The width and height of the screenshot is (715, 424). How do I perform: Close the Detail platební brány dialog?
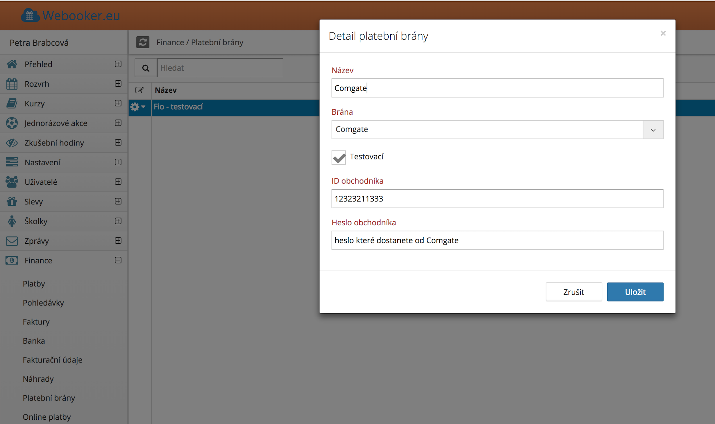663,33
